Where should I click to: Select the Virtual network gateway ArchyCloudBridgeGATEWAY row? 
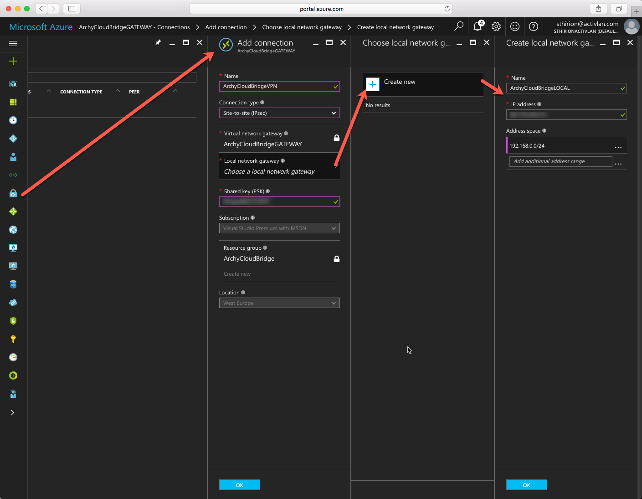pos(279,139)
